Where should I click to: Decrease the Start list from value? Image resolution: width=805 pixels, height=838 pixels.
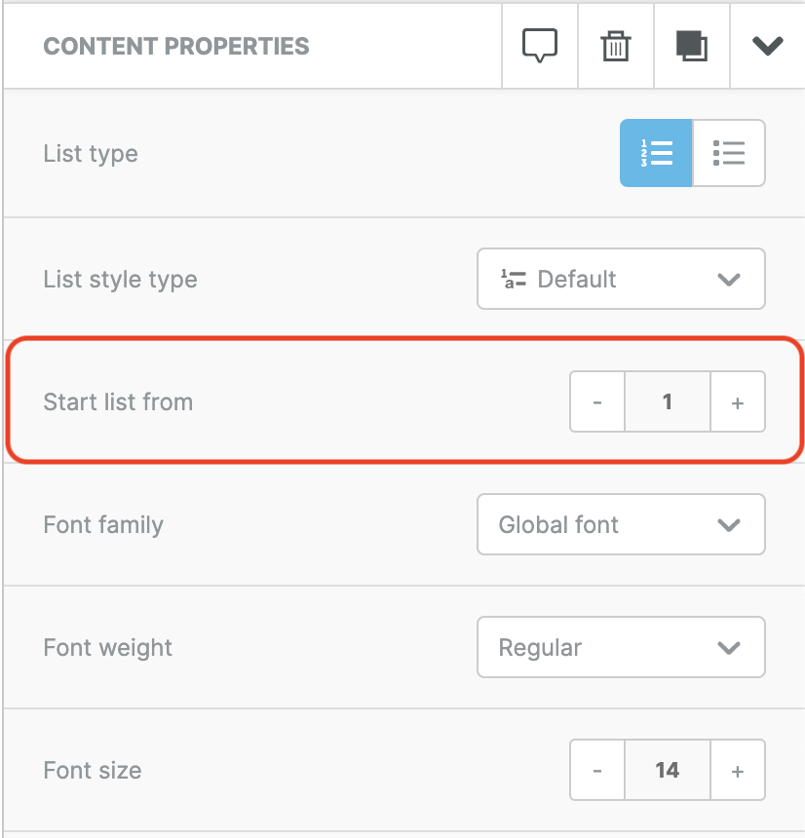[597, 401]
